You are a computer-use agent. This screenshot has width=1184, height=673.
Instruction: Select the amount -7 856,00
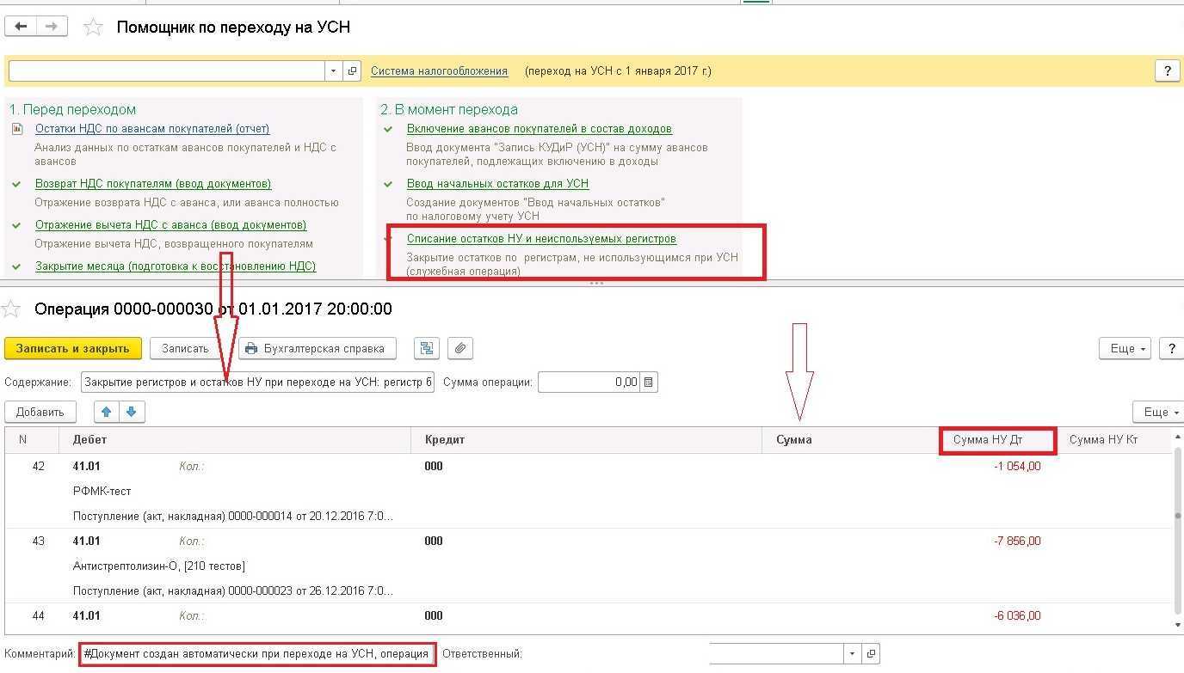(1017, 541)
